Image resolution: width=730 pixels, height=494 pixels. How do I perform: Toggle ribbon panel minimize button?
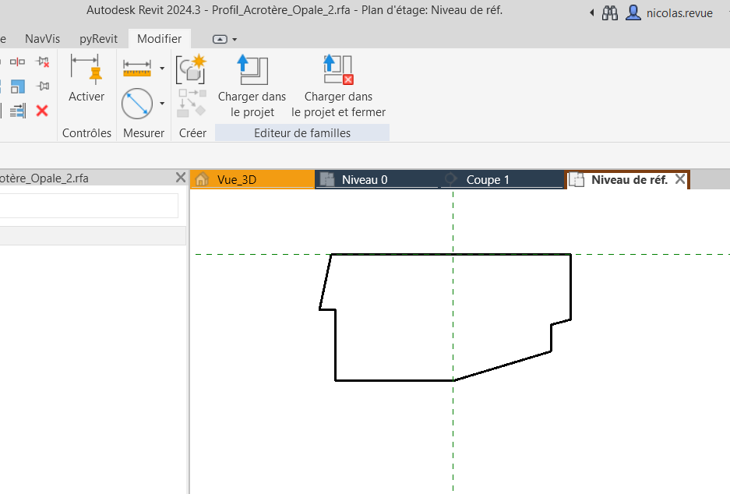point(220,39)
